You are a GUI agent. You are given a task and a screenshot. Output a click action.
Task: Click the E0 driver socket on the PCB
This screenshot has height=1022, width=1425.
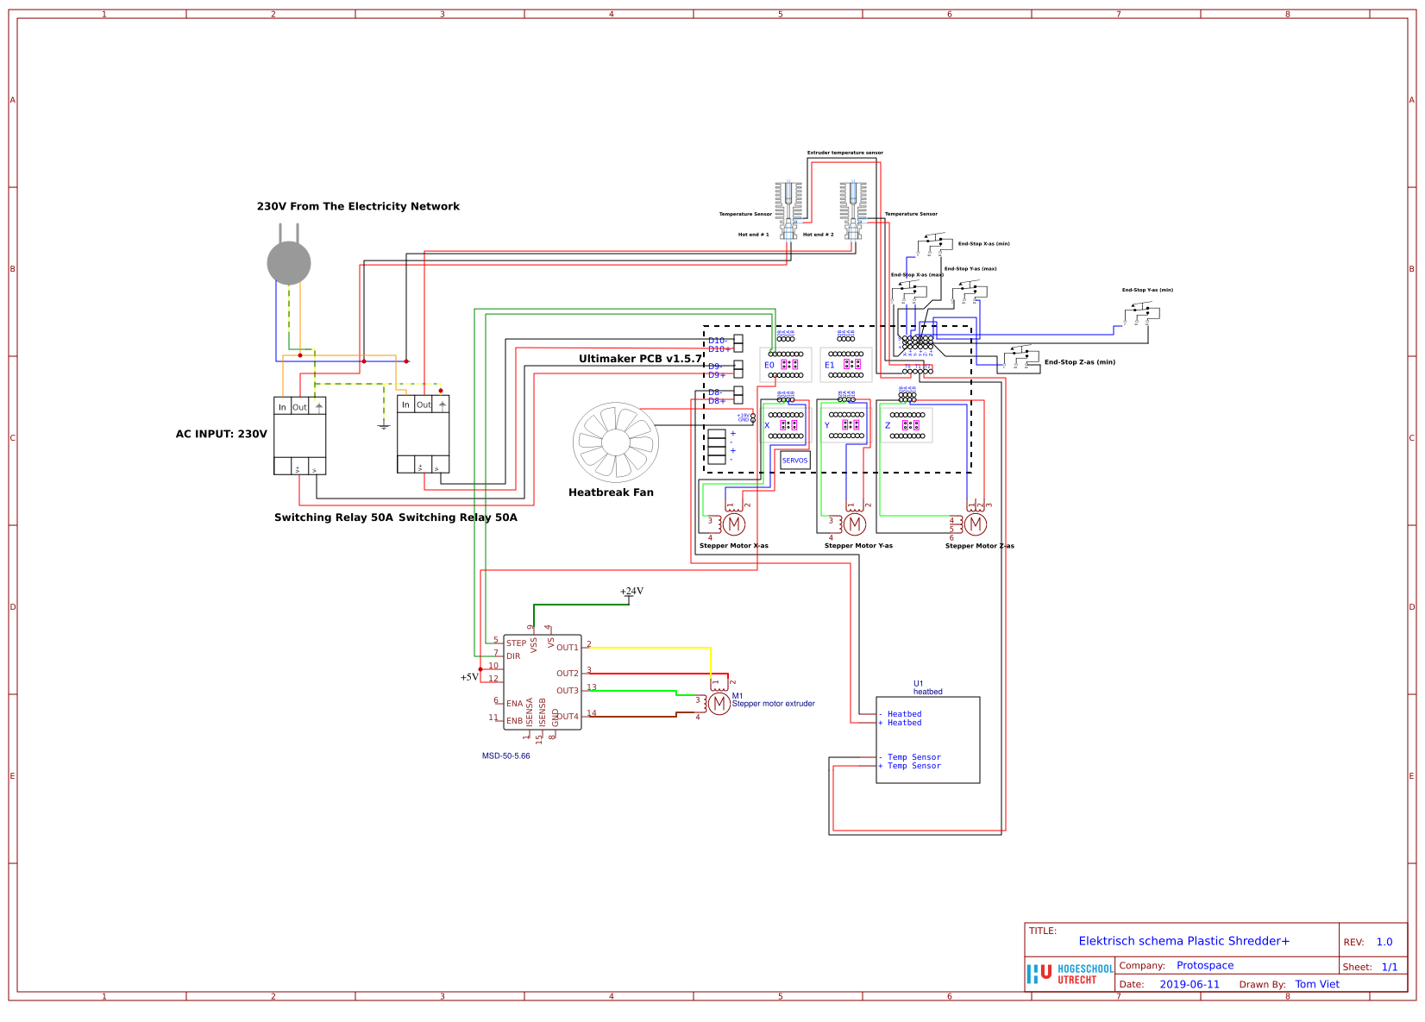point(786,366)
